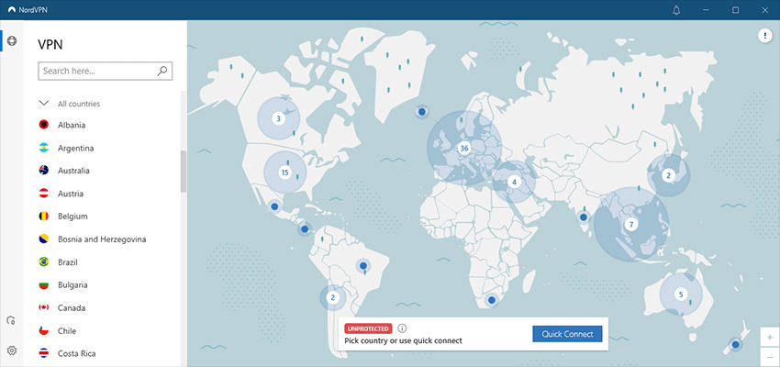
Task: Click the Quick Connect button
Action: [x=567, y=334]
